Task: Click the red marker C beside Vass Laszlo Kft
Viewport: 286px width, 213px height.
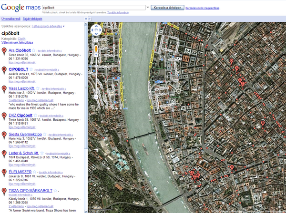Action: pos(4,89)
